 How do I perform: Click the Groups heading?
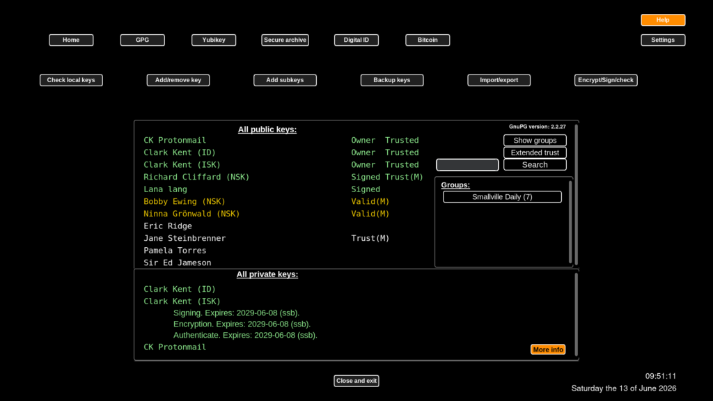pyautogui.click(x=455, y=185)
